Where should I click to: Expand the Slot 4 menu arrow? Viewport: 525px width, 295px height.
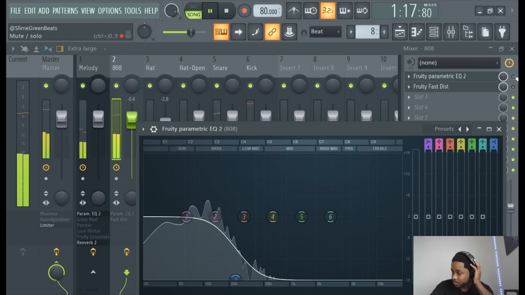[409, 107]
